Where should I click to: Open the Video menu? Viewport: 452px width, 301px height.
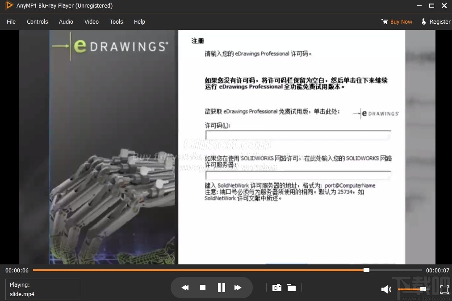(x=91, y=21)
